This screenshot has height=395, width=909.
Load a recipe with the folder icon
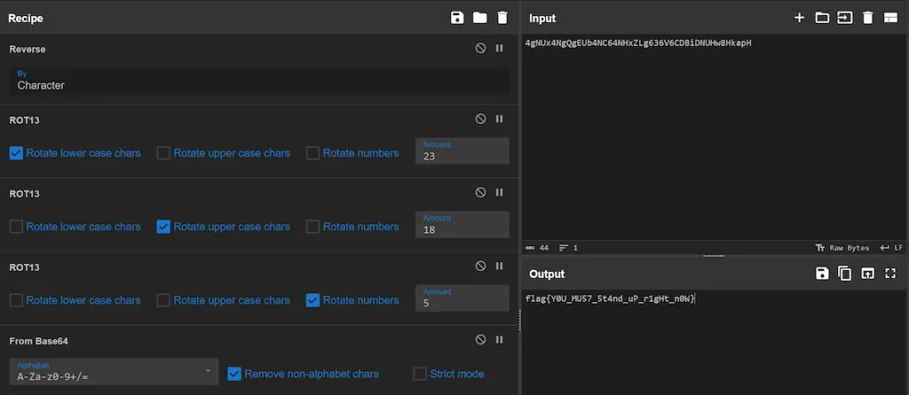point(479,18)
